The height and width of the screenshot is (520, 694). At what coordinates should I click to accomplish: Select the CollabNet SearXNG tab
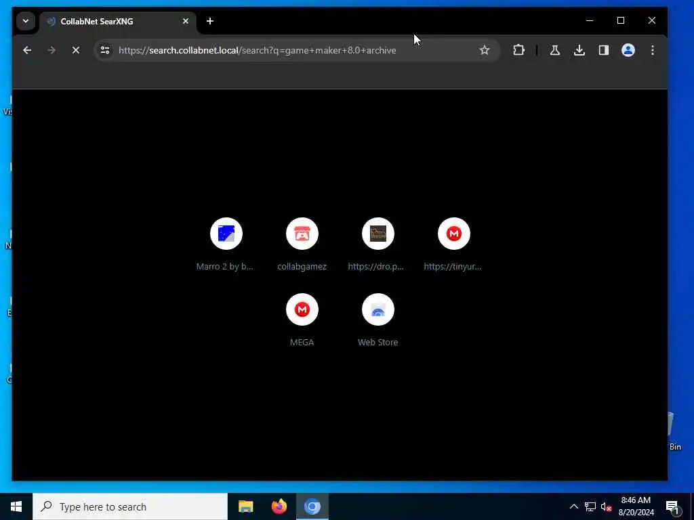(x=117, y=22)
